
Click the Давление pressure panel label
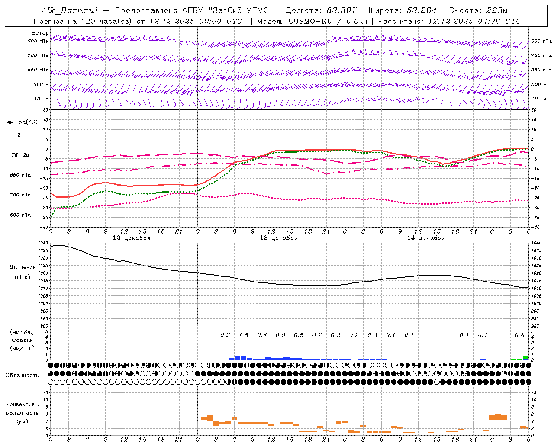23,267
